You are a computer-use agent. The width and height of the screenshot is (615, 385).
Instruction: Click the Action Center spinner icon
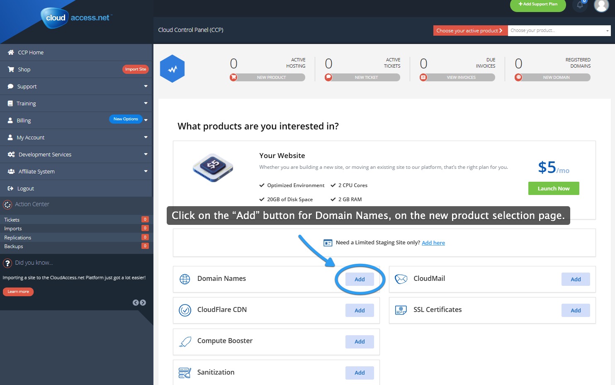[x=7, y=205]
